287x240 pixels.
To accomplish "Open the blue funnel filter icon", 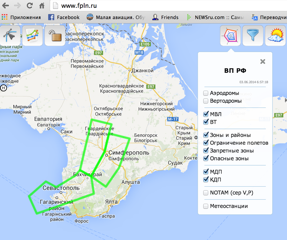I will point(253,35).
